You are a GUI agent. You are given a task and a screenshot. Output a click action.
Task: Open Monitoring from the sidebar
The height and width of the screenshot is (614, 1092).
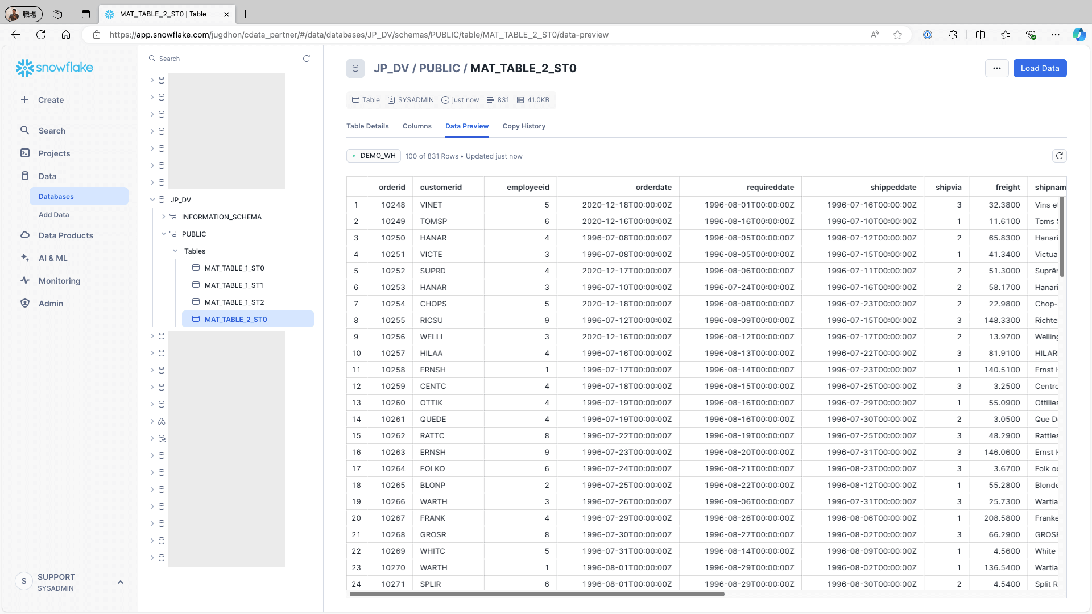coord(59,281)
